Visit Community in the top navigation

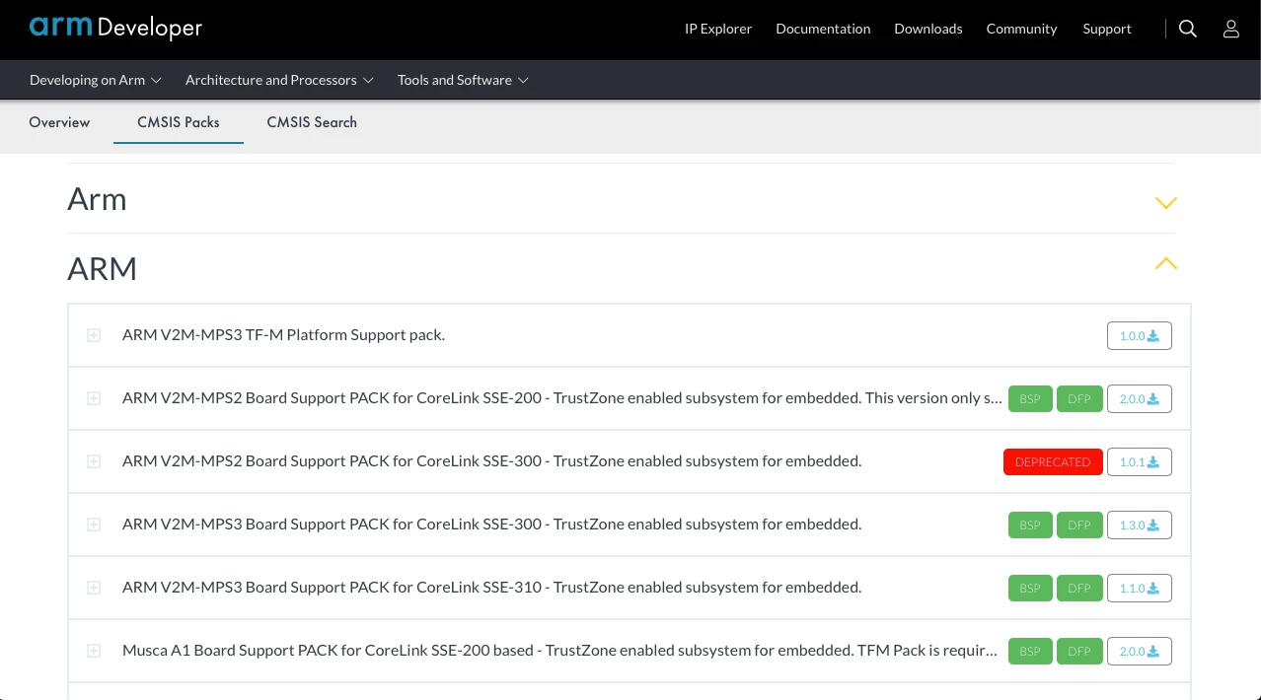tap(1021, 29)
